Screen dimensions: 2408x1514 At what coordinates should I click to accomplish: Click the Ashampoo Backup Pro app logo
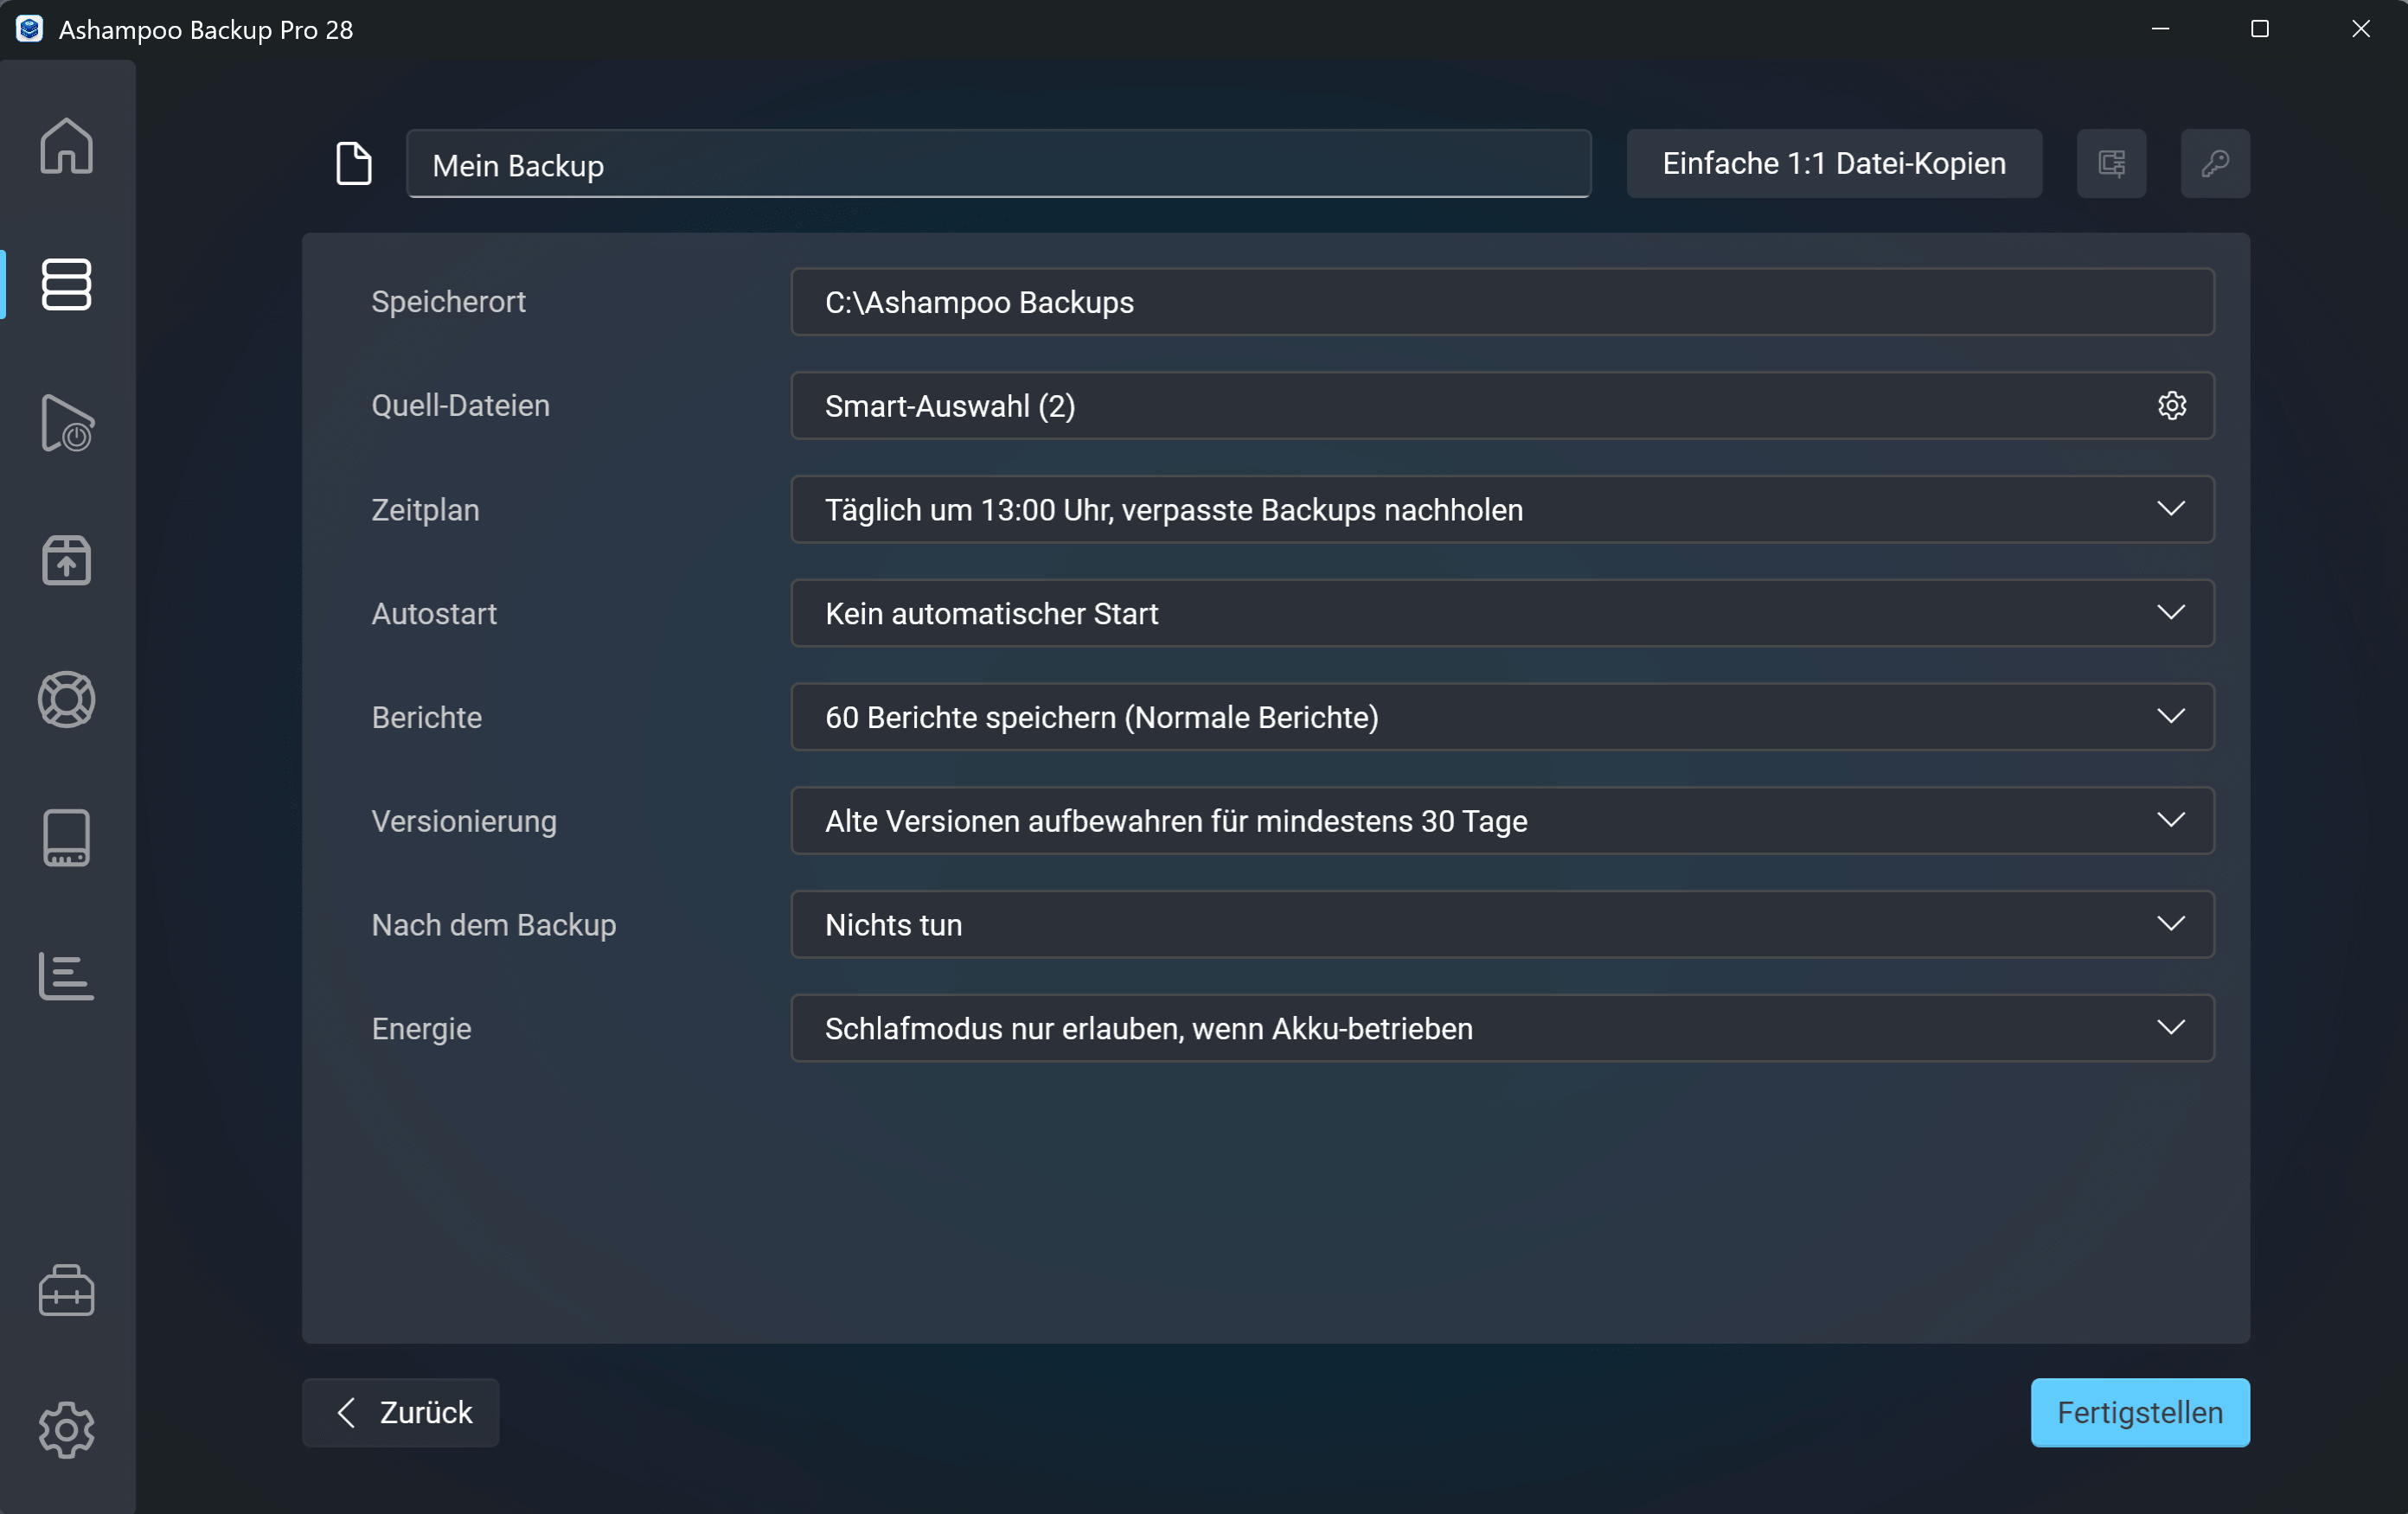tap(29, 29)
